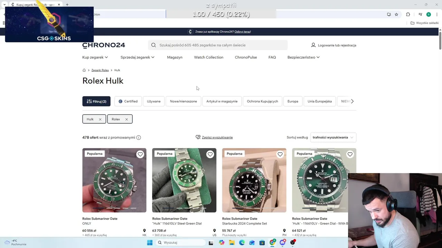Open Outlook from the taskbar
The height and width of the screenshot is (248, 442).
point(252,242)
